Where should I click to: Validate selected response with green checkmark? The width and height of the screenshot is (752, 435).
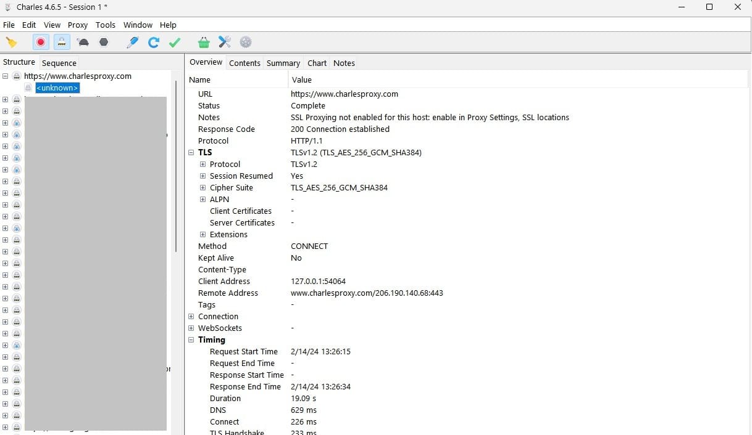click(175, 43)
